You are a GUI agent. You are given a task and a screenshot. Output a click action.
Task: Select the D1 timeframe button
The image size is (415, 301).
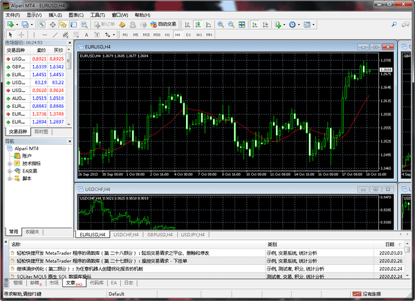[188, 35]
